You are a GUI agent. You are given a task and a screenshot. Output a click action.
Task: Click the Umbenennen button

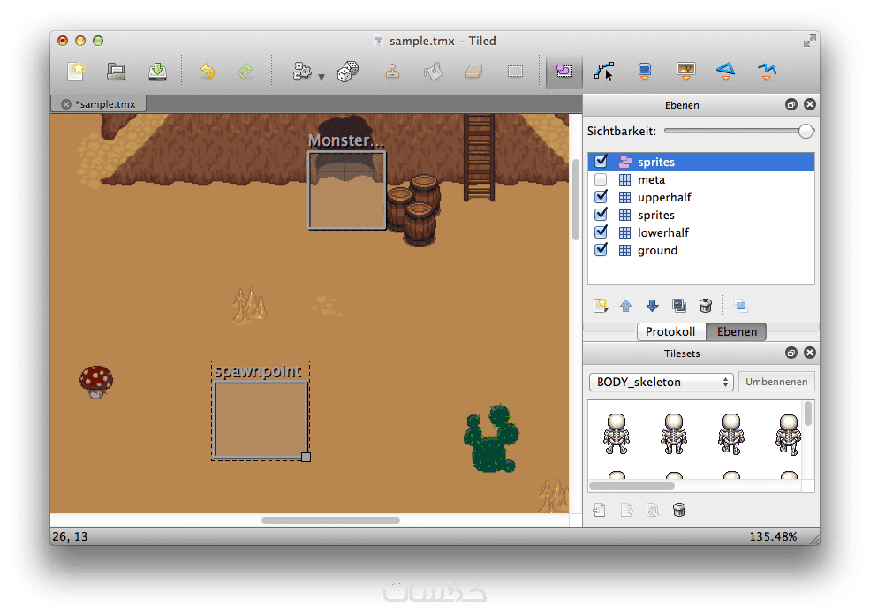(776, 382)
